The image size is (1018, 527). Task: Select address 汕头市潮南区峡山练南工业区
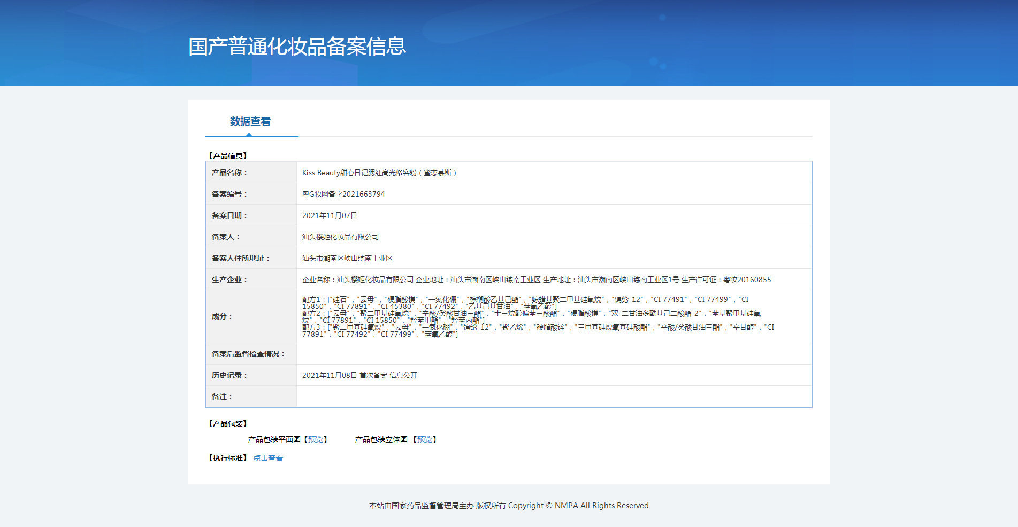[347, 258]
